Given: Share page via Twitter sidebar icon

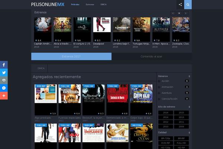Looking at the screenshot, I should click(4, 73).
